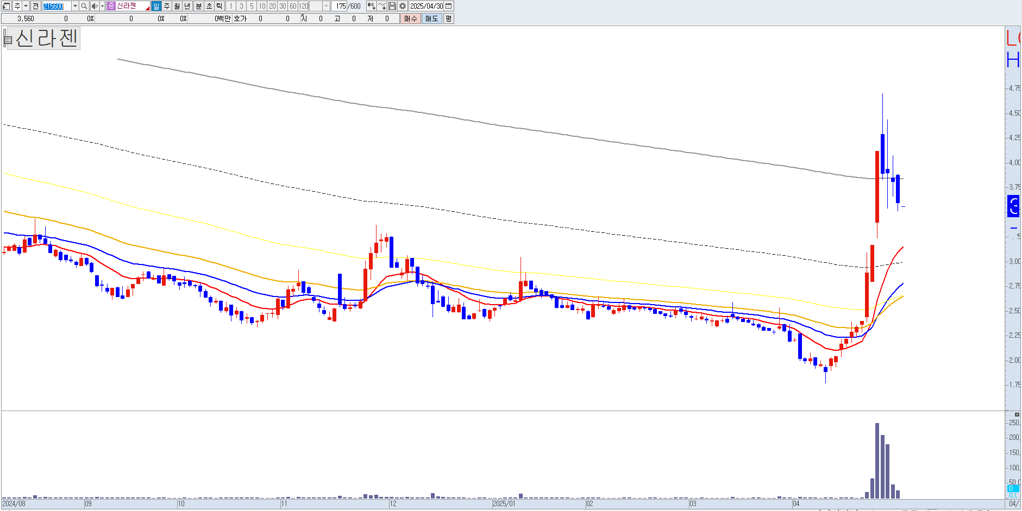
Task: Choose the 30 interval preset
Action: [x=283, y=6]
